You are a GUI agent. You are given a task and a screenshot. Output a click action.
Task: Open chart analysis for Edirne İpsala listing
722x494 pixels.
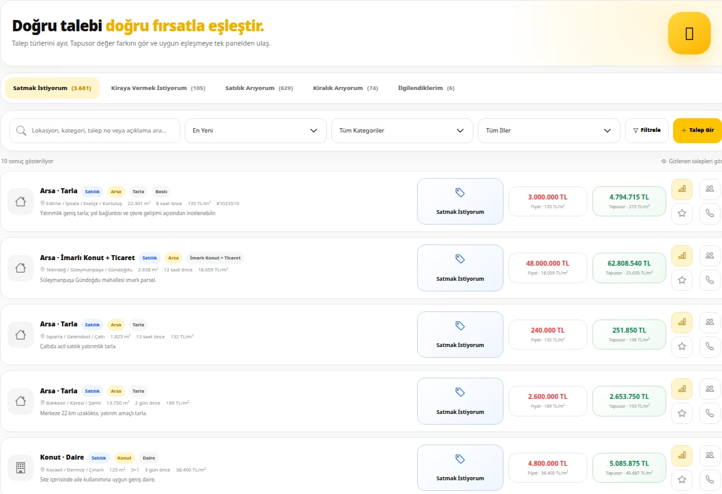(x=682, y=189)
